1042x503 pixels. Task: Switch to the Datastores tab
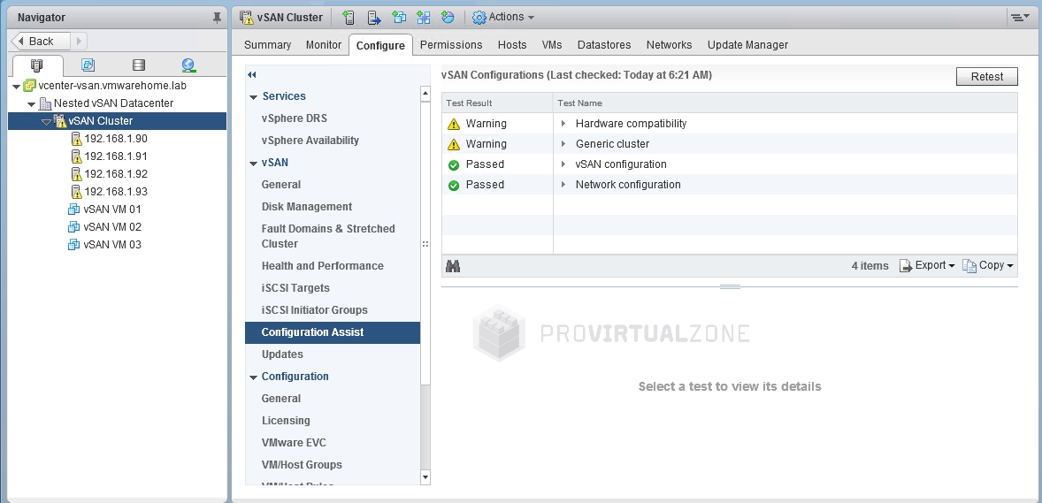click(604, 45)
